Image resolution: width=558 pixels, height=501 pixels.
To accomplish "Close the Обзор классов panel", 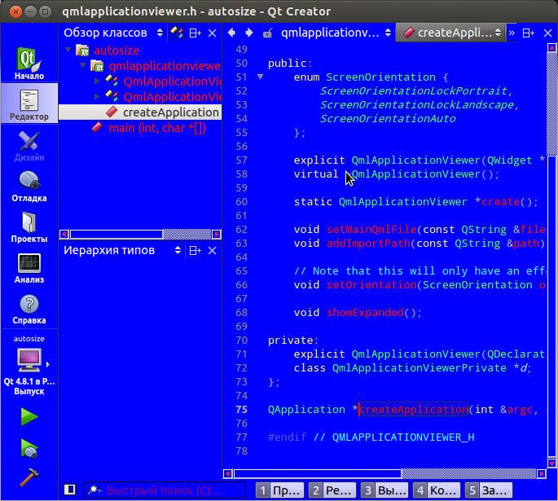I will 212,33.
